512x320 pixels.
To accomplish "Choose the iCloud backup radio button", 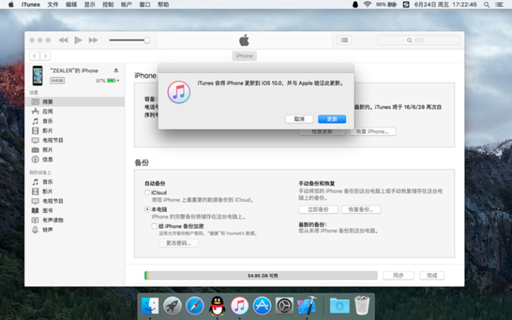I will click(148, 192).
